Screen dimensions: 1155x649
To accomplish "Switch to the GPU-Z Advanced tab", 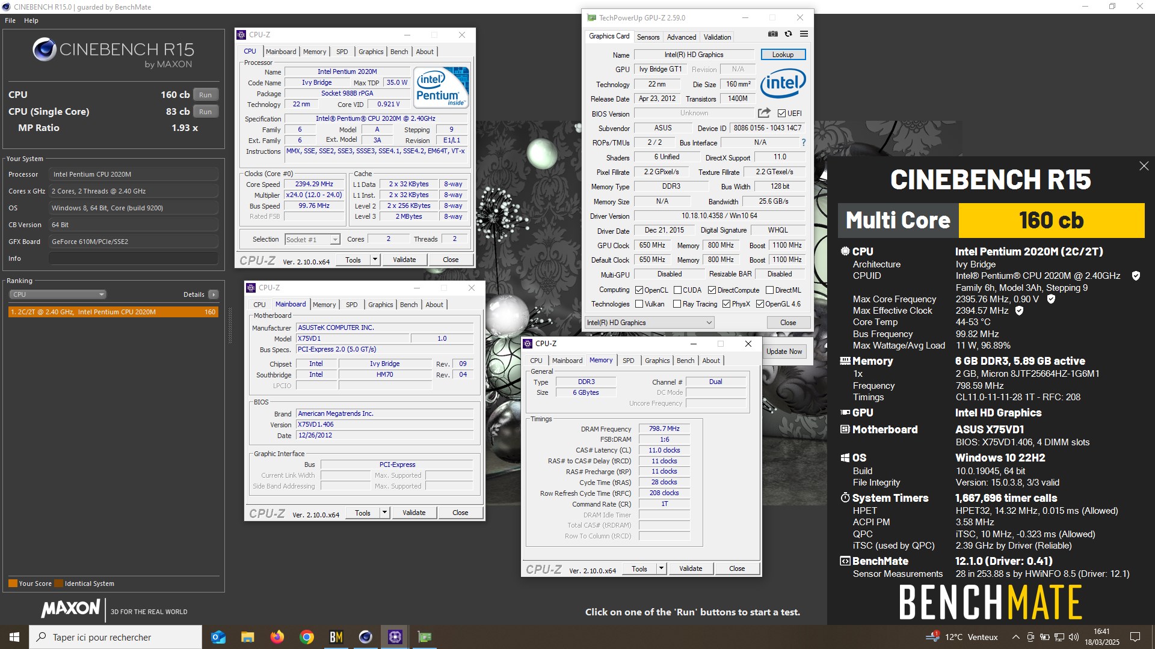I will 682,37.
